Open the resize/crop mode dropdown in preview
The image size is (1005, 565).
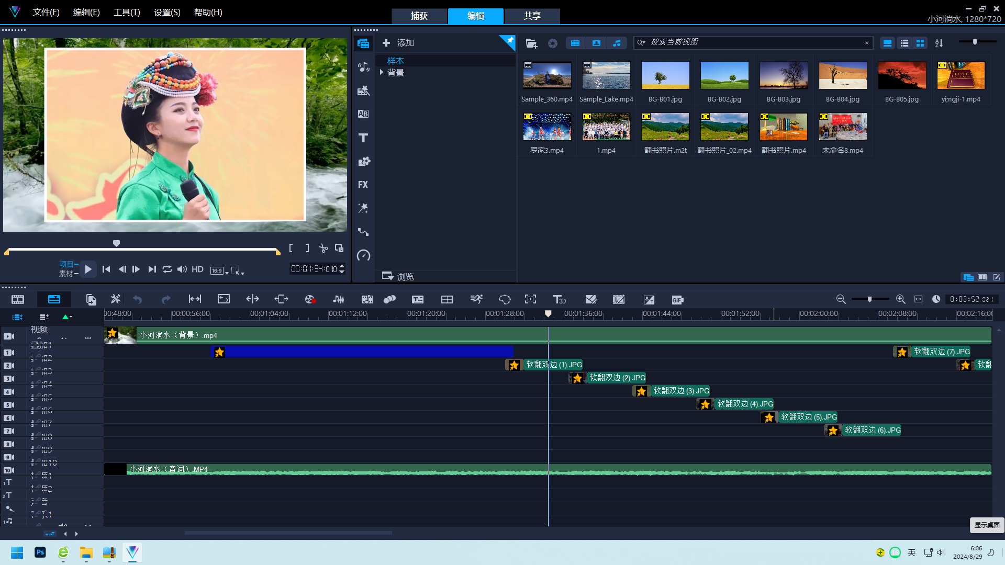(x=238, y=270)
